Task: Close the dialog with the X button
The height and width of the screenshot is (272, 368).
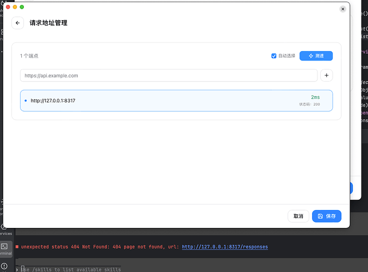Action: [x=342, y=9]
